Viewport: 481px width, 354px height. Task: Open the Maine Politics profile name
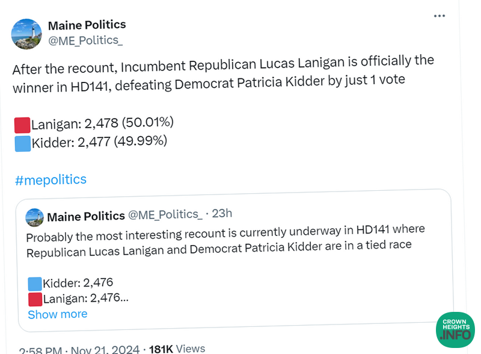click(87, 25)
